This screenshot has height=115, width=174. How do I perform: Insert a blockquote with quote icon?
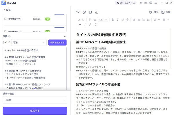(x=80, y=24)
